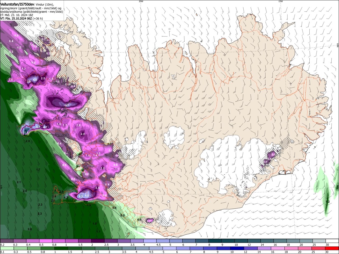Pick the upper-row dark purple swatch starting at 2
Screen dimensions: 339x254
tap(98, 241)
